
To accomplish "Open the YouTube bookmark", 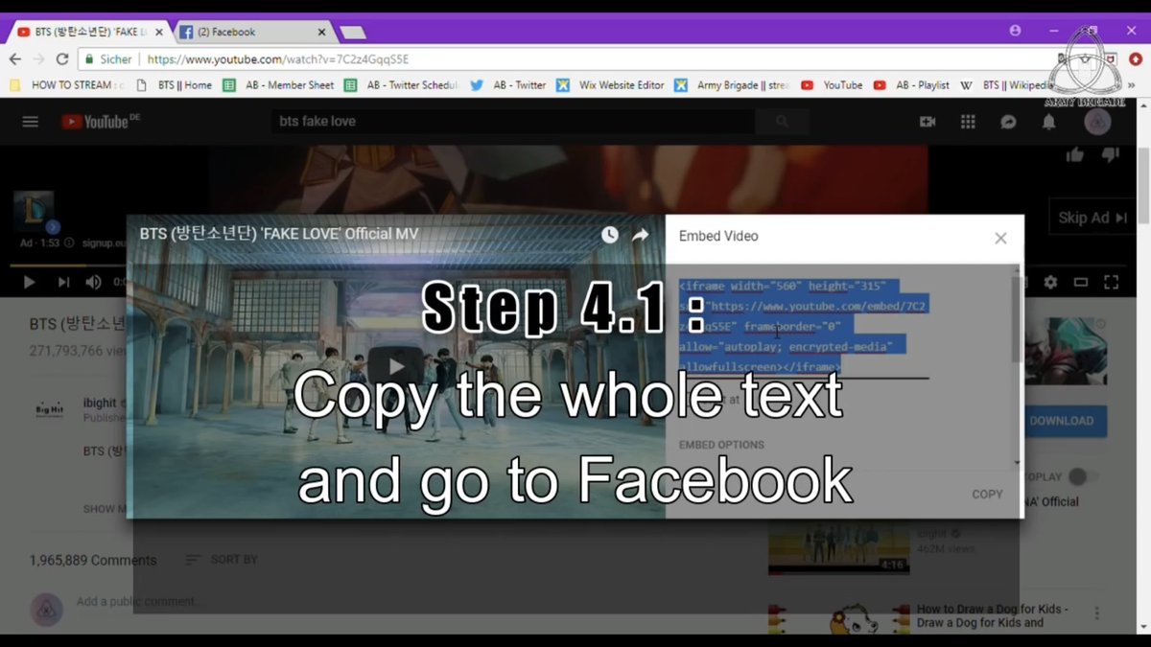I will pyautogui.click(x=832, y=85).
